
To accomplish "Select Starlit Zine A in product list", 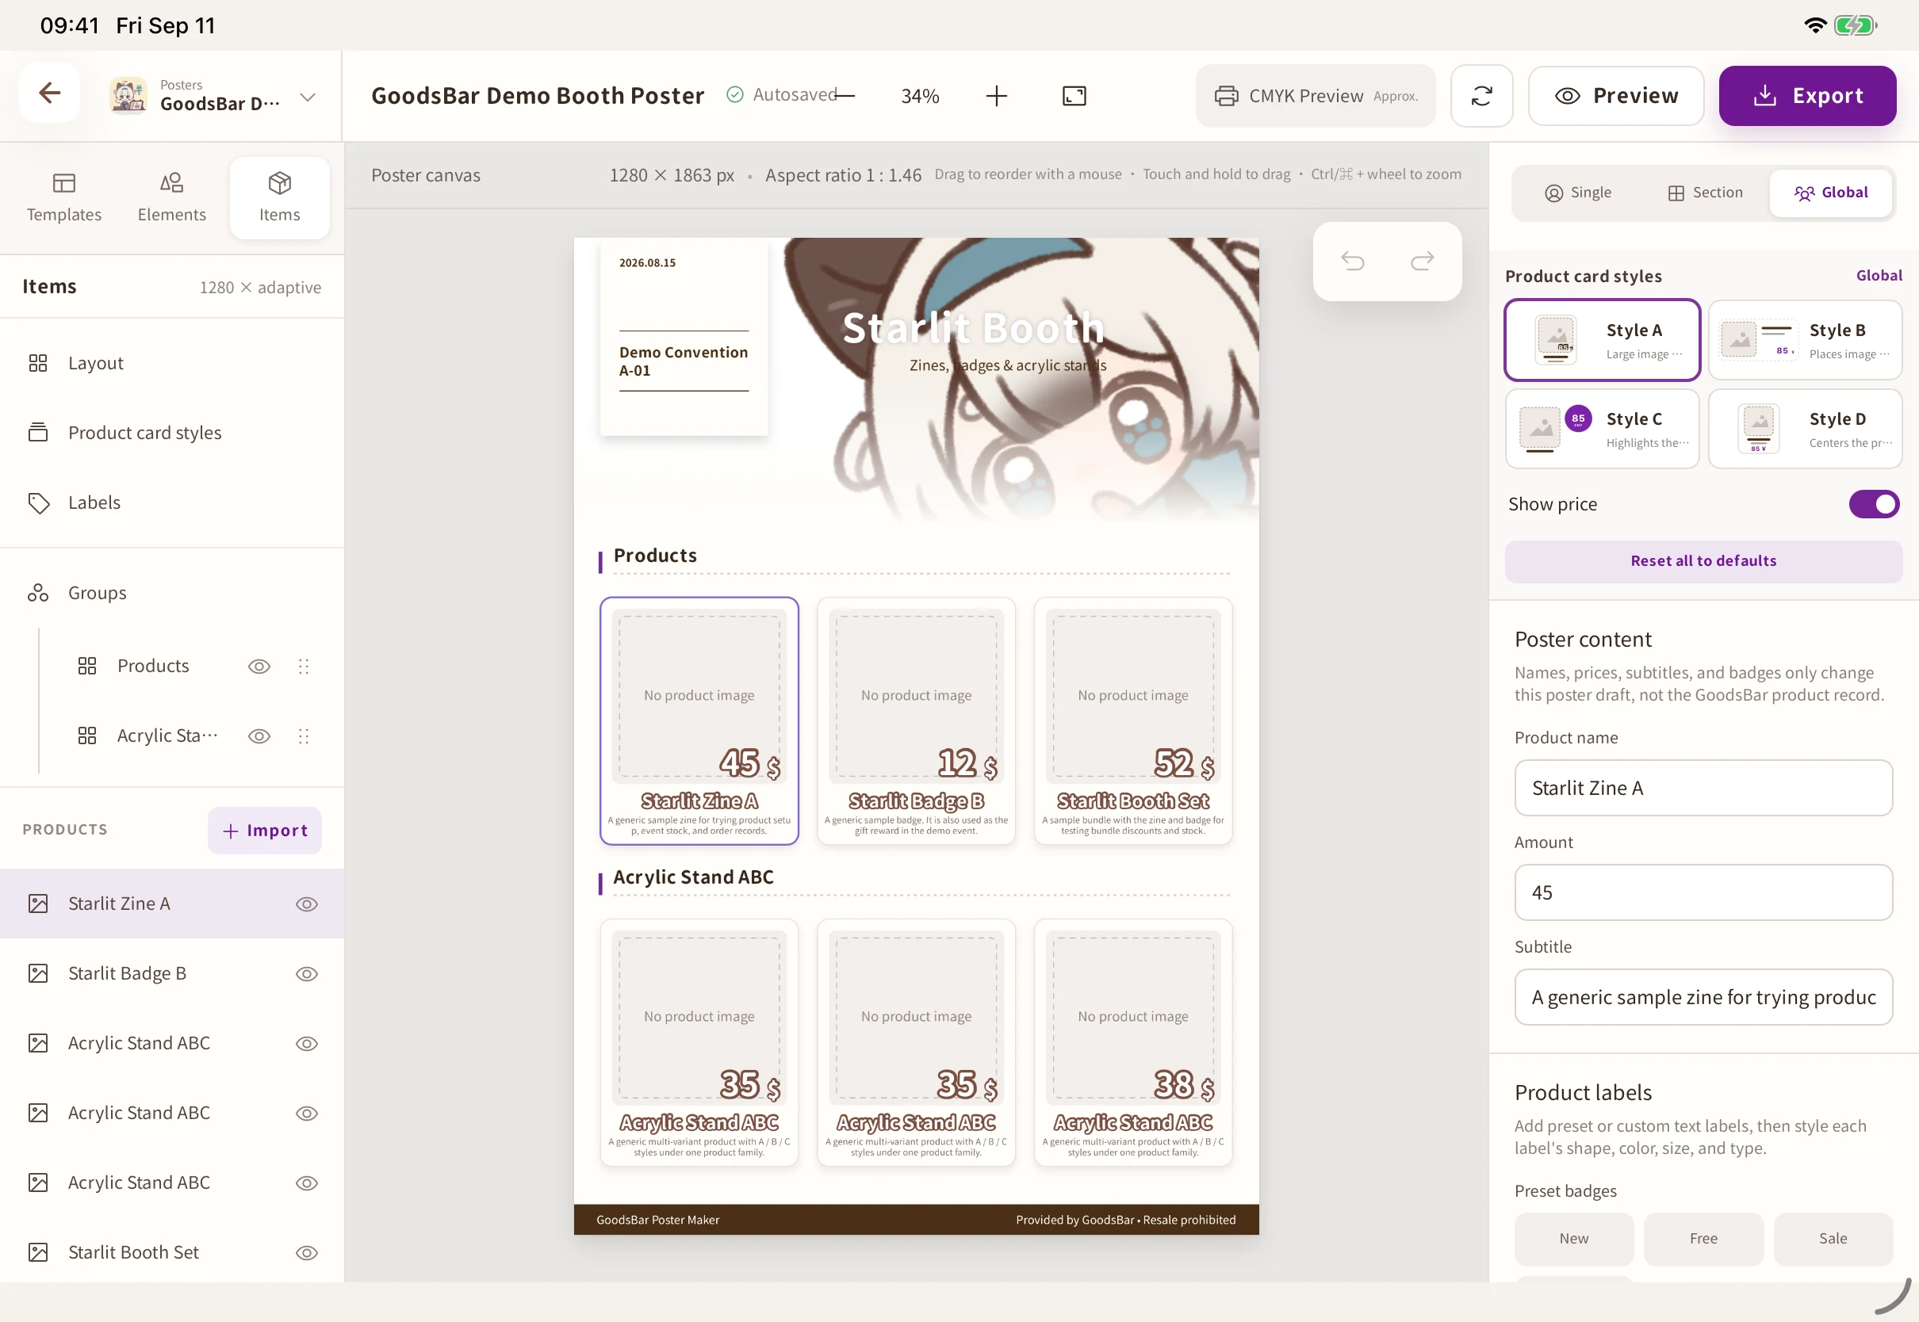I will [x=171, y=904].
